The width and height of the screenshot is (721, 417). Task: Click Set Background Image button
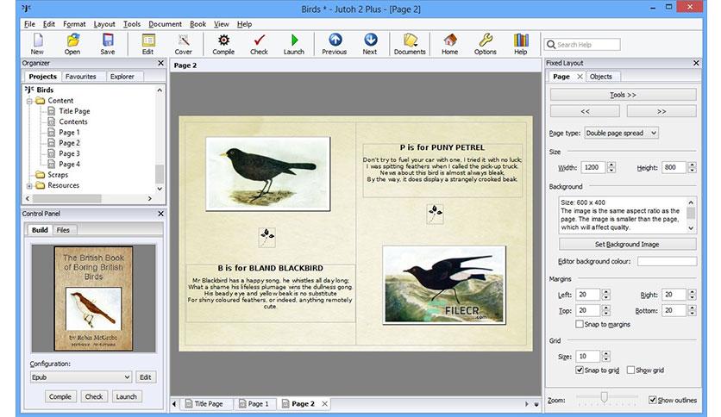click(627, 245)
